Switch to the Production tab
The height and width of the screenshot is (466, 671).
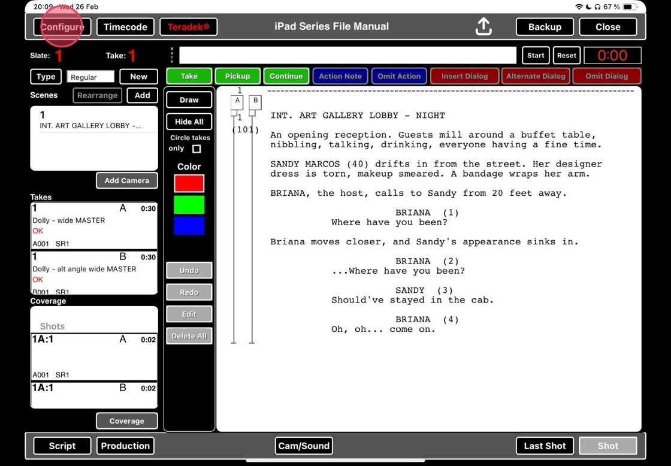[125, 446]
